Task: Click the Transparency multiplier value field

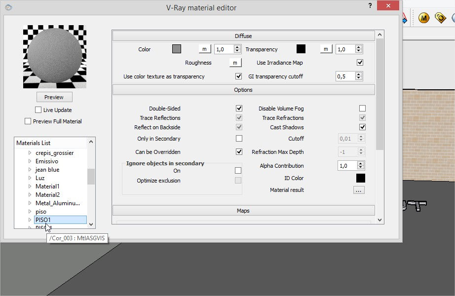Action: (345, 49)
